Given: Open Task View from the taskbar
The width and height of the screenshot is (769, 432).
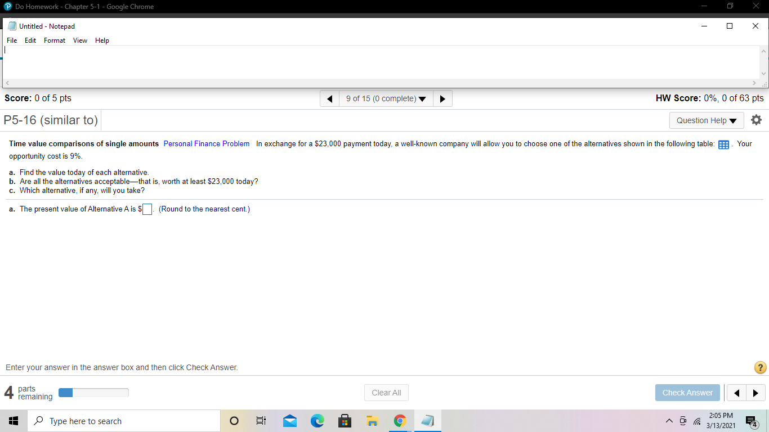Looking at the screenshot, I should [x=261, y=420].
